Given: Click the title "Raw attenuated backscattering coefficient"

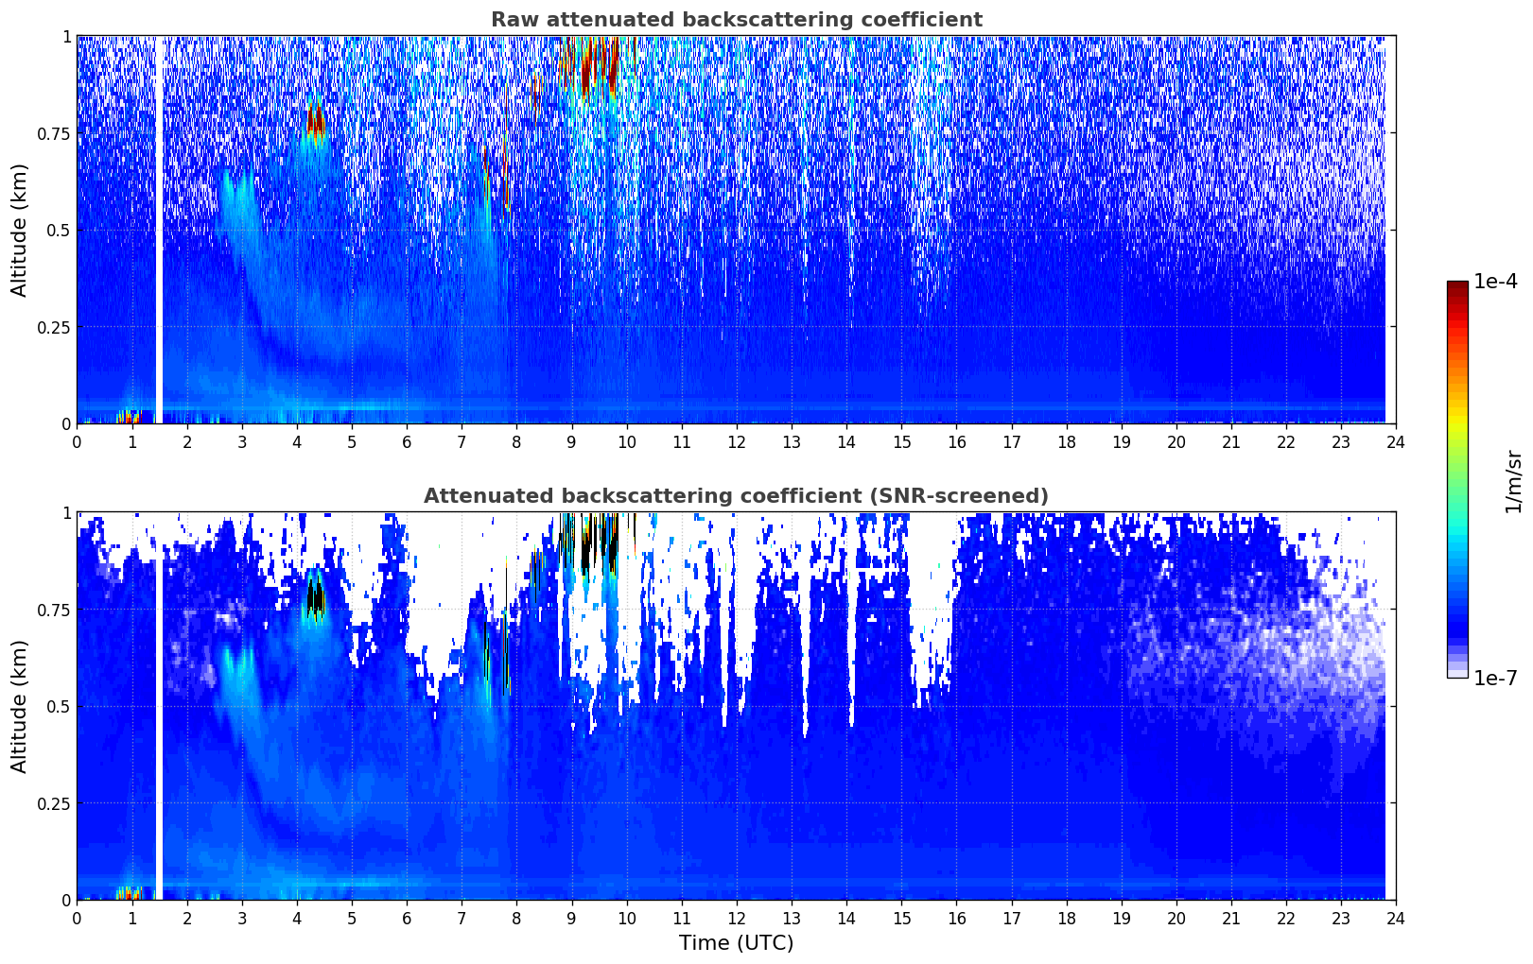Looking at the screenshot, I should (736, 20).
